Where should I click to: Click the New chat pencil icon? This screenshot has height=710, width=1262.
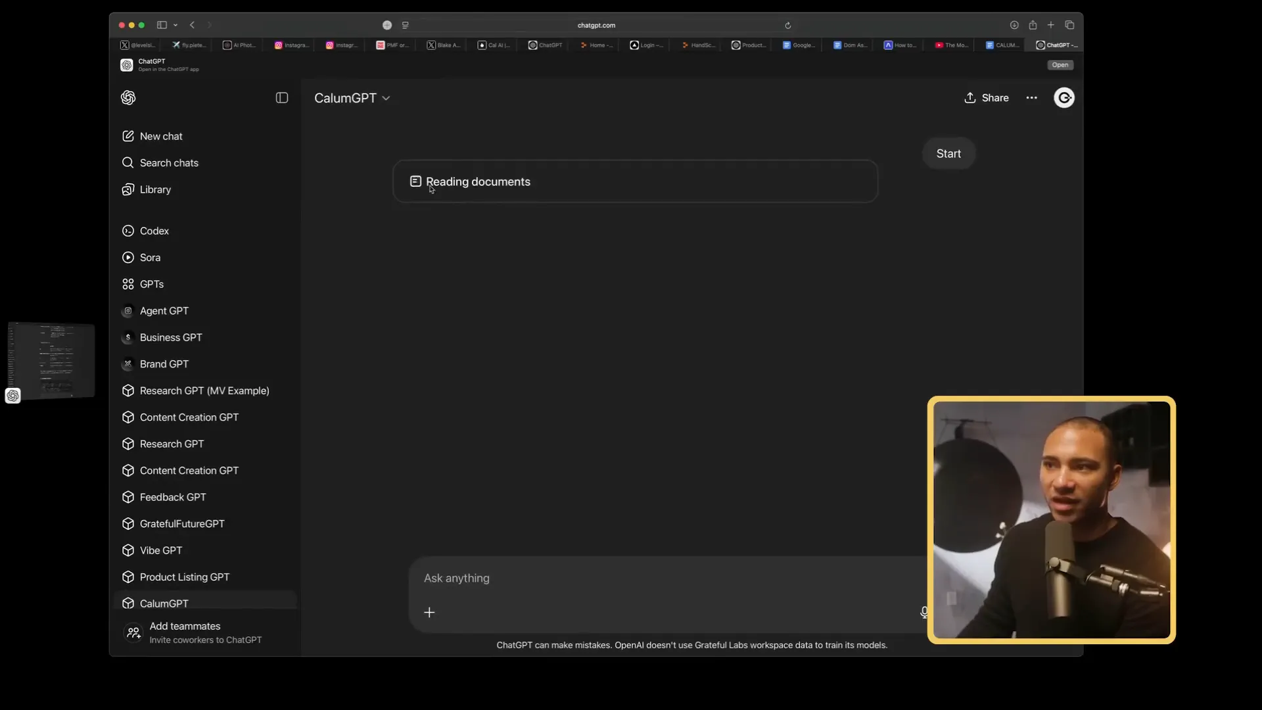pos(128,136)
